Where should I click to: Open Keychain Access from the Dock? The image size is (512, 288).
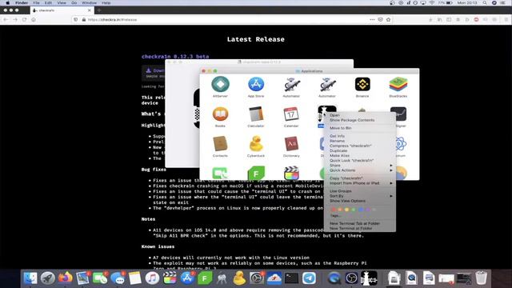coord(222,278)
